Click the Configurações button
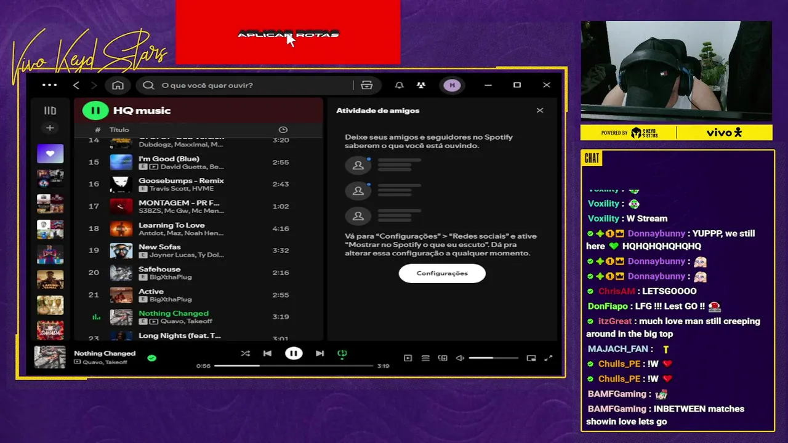 [x=442, y=273]
